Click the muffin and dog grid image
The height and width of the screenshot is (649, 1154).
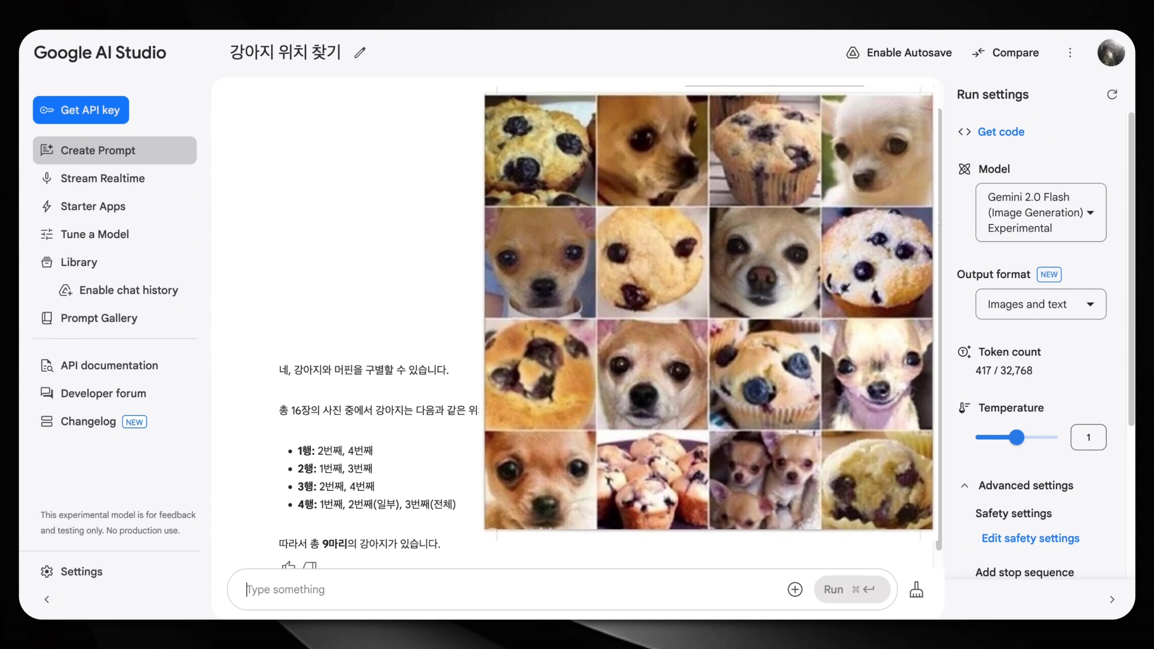pos(708,312)
